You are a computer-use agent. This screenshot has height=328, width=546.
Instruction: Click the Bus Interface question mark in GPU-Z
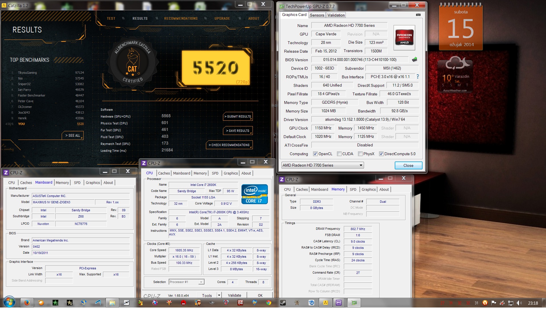click(418, 77)
